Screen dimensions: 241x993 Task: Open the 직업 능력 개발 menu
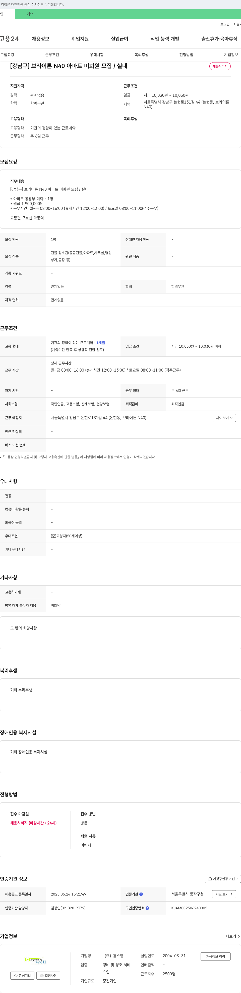(x=165, y=39)
